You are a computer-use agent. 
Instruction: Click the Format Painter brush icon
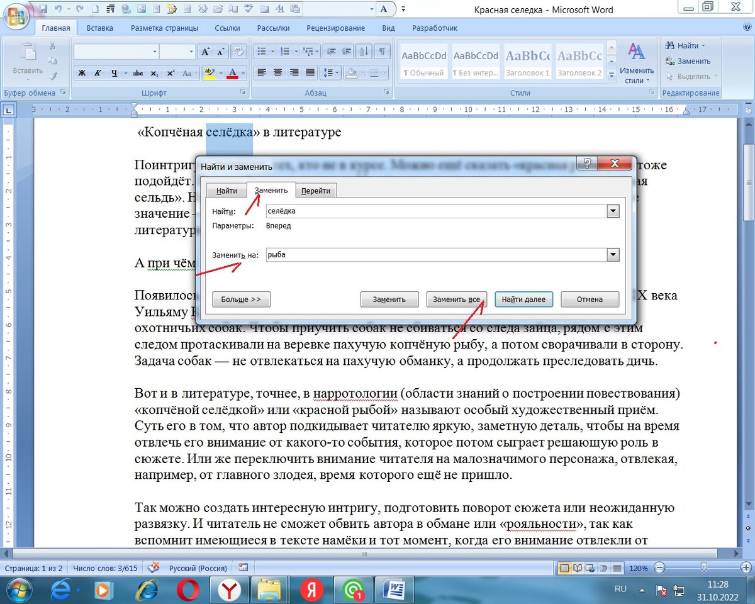pos(53,75)
